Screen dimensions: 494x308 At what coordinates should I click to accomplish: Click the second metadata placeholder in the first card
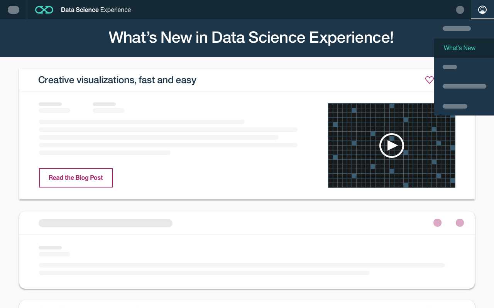click(x=108, y=107)
